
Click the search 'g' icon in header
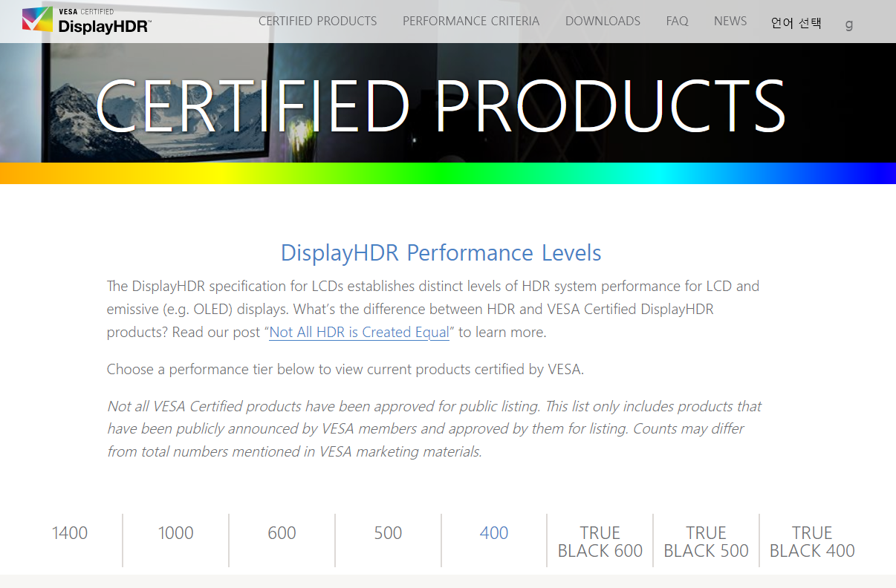coord(849,24)
